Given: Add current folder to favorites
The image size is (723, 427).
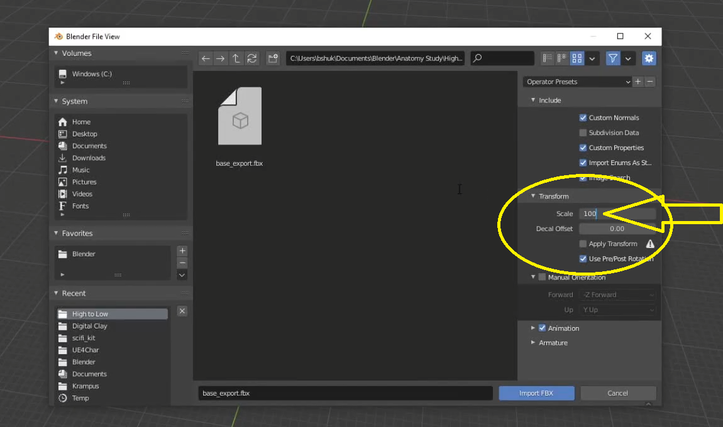Looking at the screenshot, I should (x=182, y=251).
